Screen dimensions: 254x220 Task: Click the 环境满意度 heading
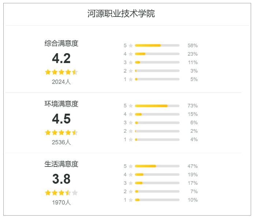61,104
